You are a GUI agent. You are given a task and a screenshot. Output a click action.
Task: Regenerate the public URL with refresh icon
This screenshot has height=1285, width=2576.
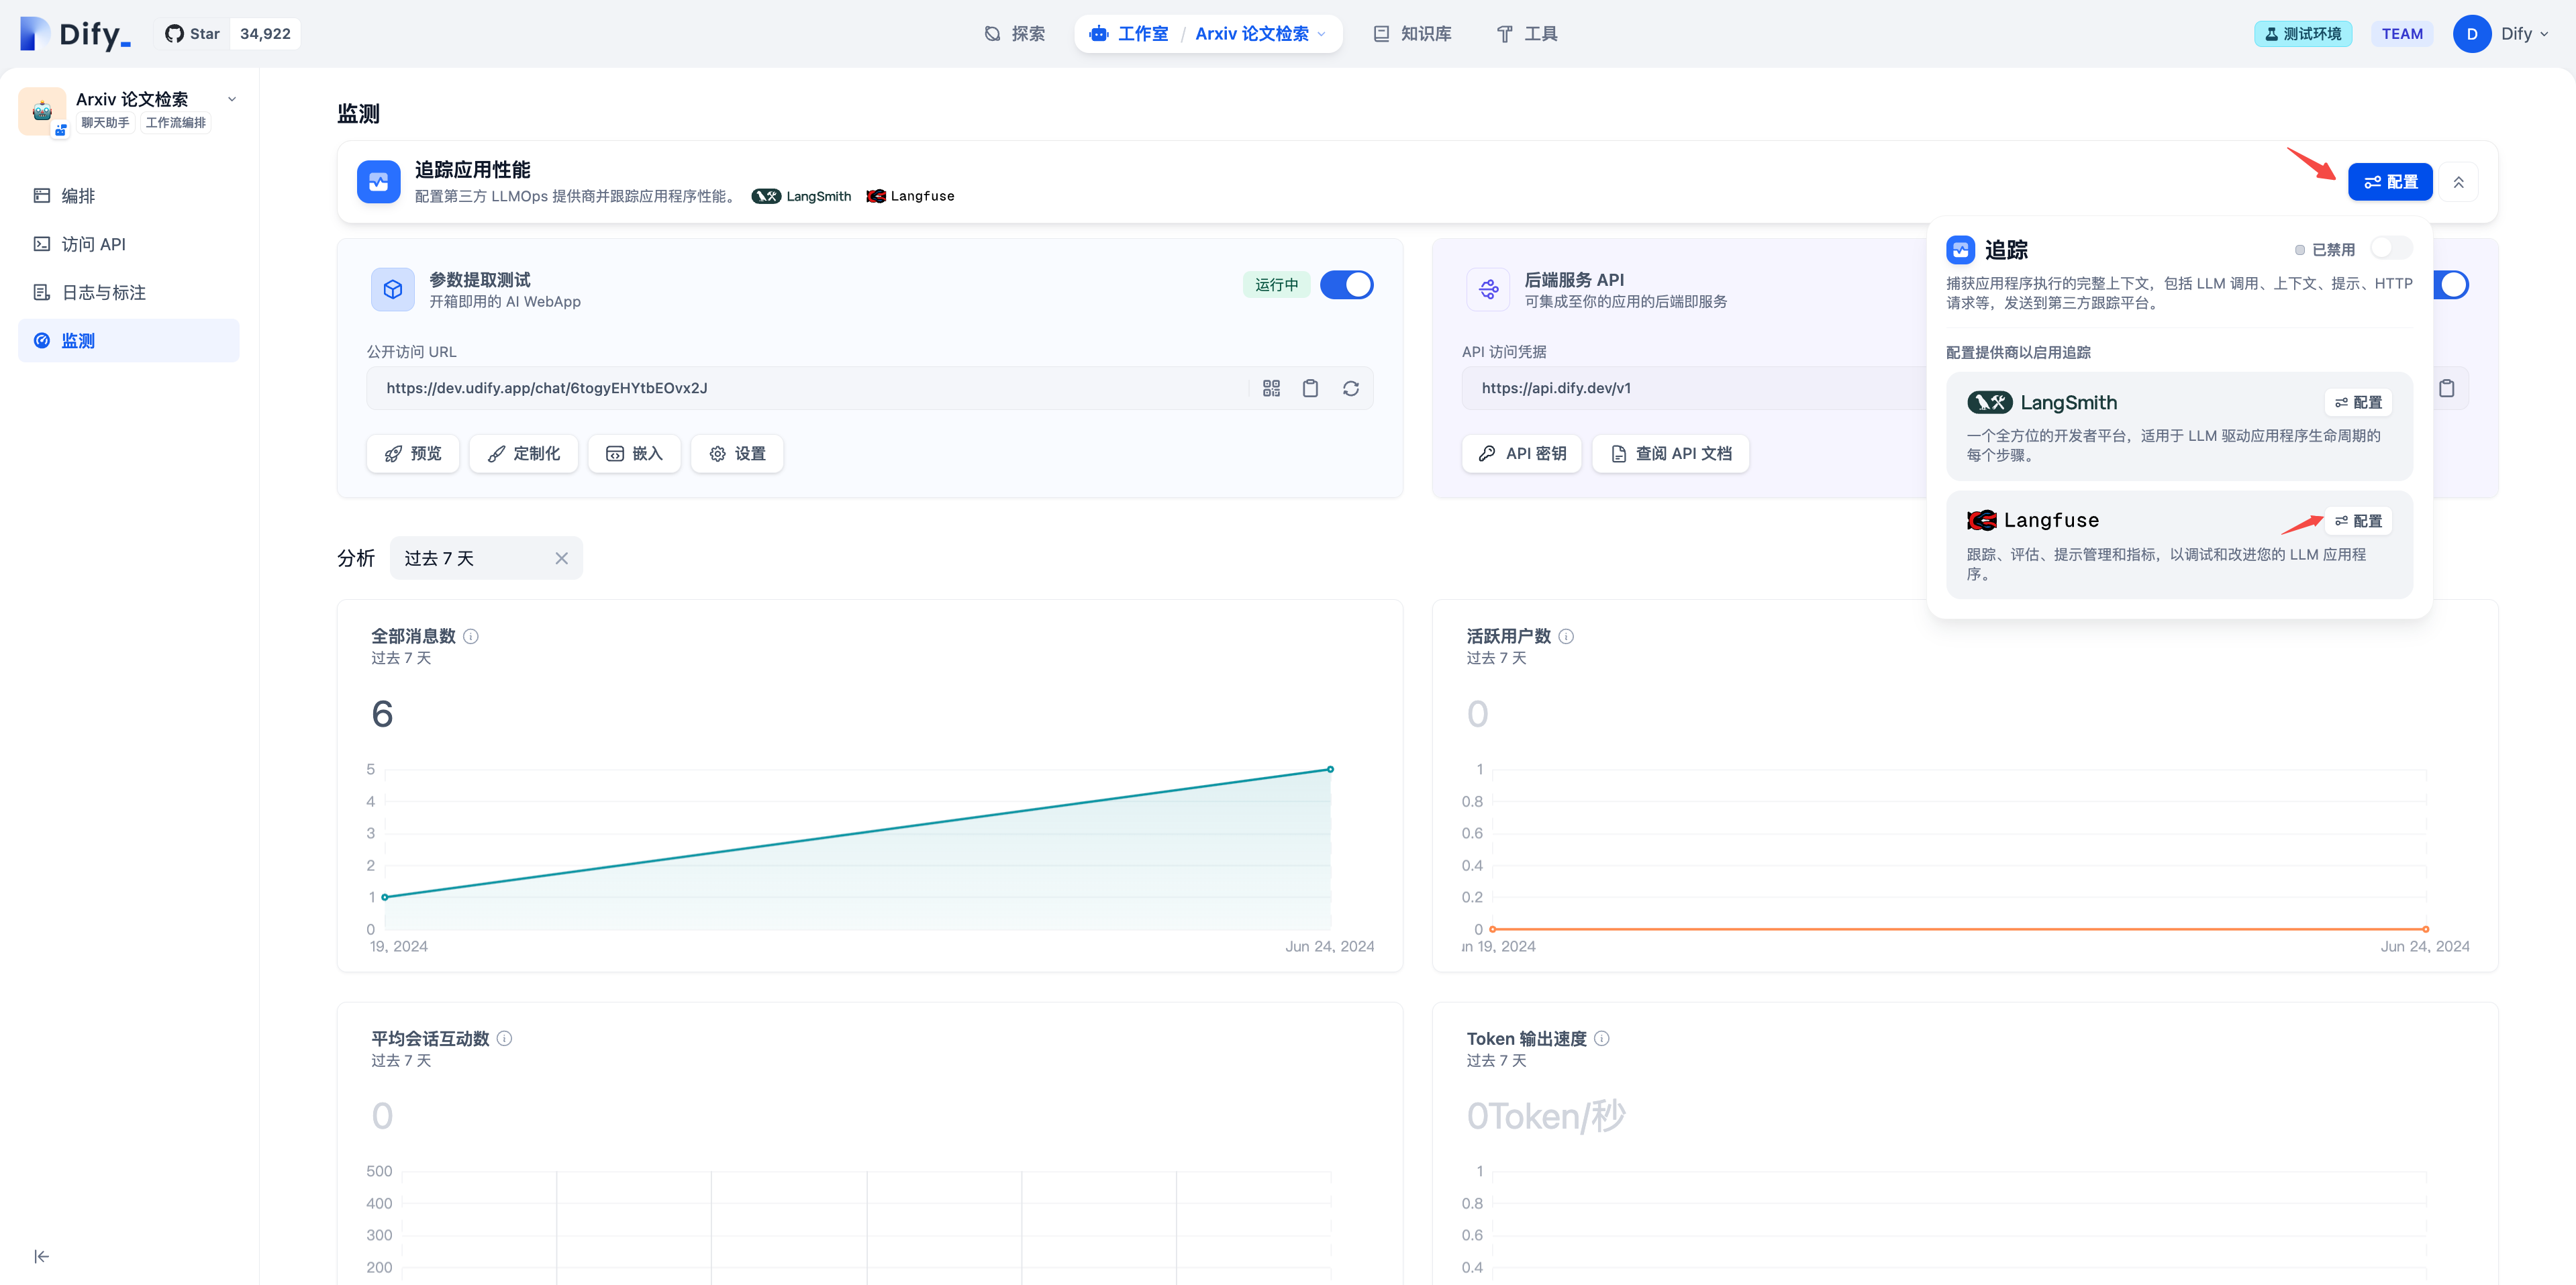[1350, 388]
